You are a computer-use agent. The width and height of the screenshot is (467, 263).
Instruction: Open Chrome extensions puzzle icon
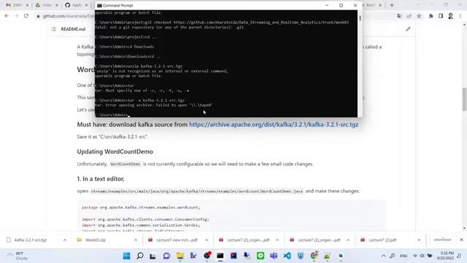pos(431,16)
